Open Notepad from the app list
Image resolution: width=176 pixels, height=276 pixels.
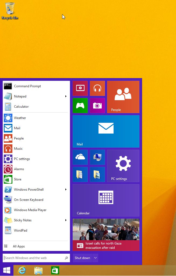(36, 96)
